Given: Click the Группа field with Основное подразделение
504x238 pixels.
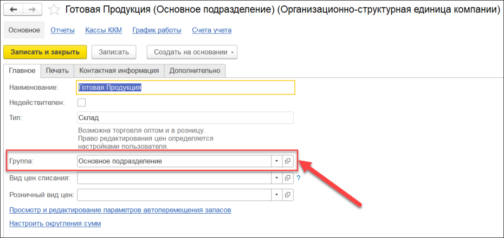Looking at the screenshot, I should [x=174, y=161].
